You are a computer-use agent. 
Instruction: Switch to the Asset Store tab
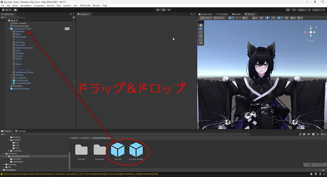205,14
